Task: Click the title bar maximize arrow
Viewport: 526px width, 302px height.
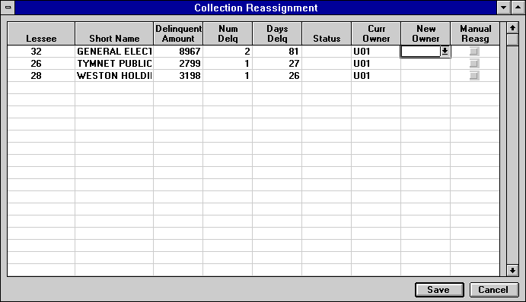Action: click(518, 8)
